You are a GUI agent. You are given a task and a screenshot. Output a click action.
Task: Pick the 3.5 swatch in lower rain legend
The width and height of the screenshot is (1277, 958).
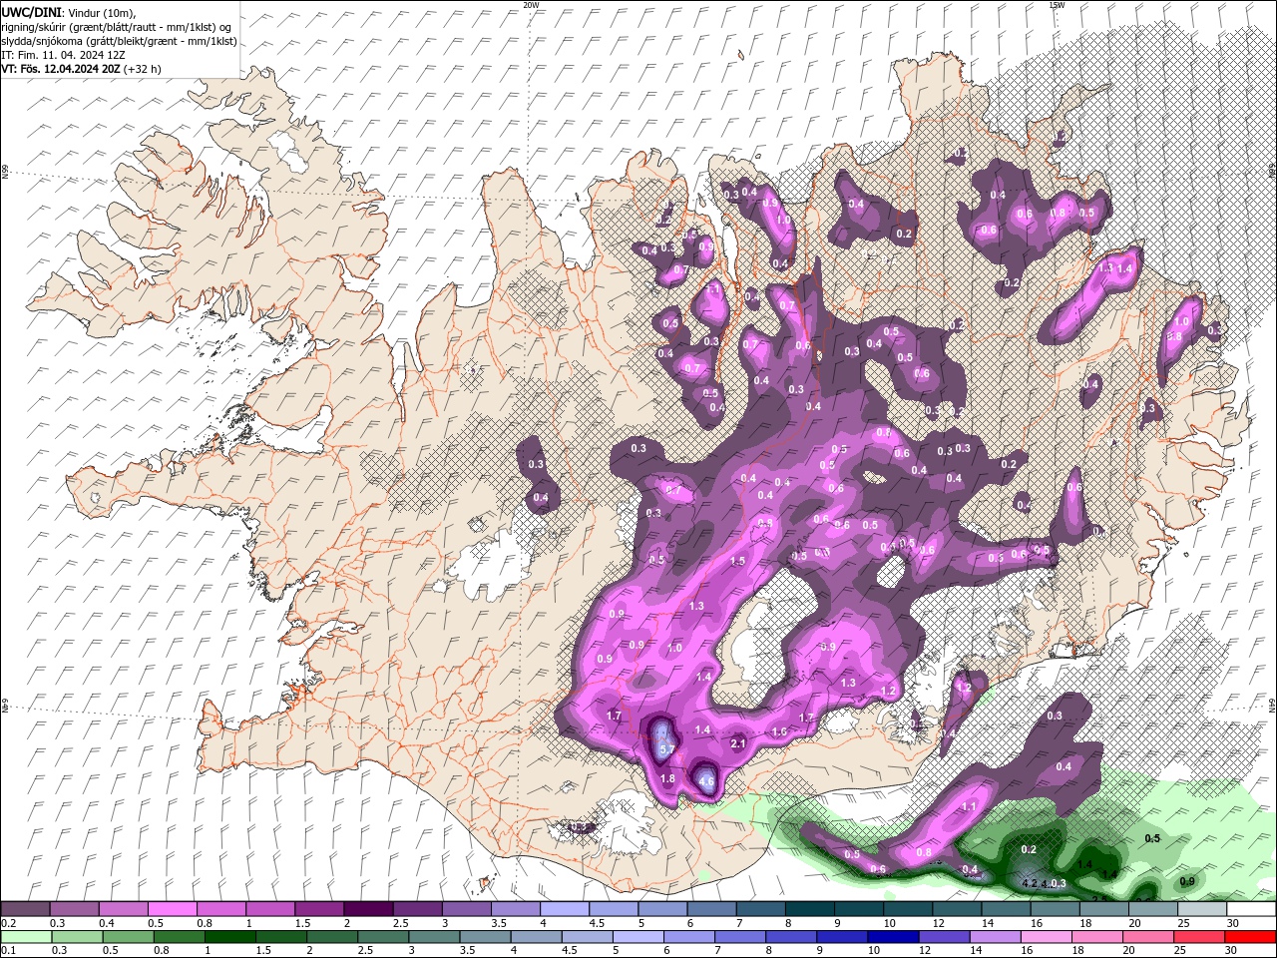pos(485,937)
